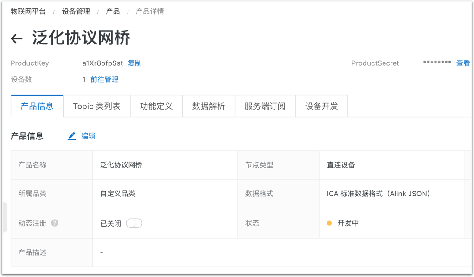Click the 节点类型 field label
474x277 pixels.
pyautogui.click(x=259, y=165)
